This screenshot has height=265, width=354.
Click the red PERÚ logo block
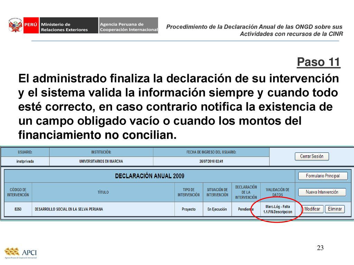coord(31,25)
